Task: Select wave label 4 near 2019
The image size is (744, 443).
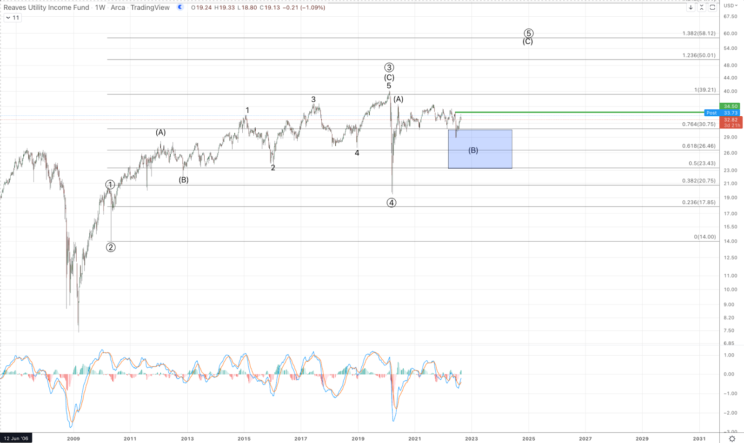Action: (357, 153)
